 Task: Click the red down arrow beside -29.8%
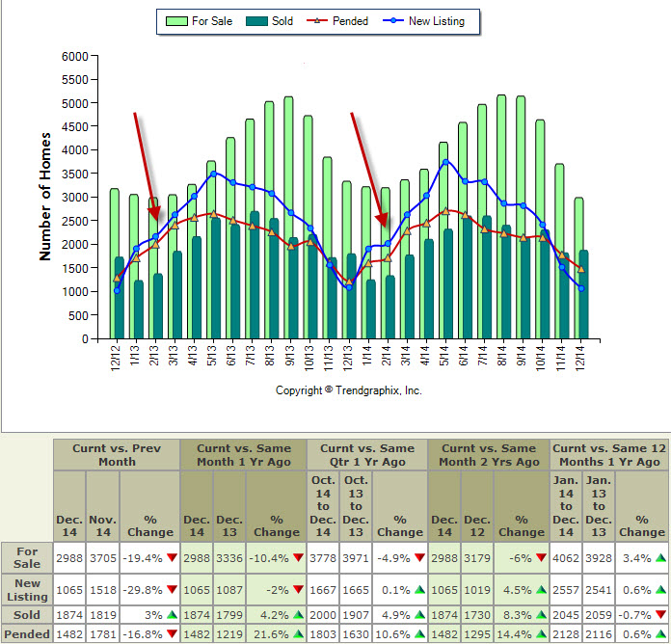point(172,589)
